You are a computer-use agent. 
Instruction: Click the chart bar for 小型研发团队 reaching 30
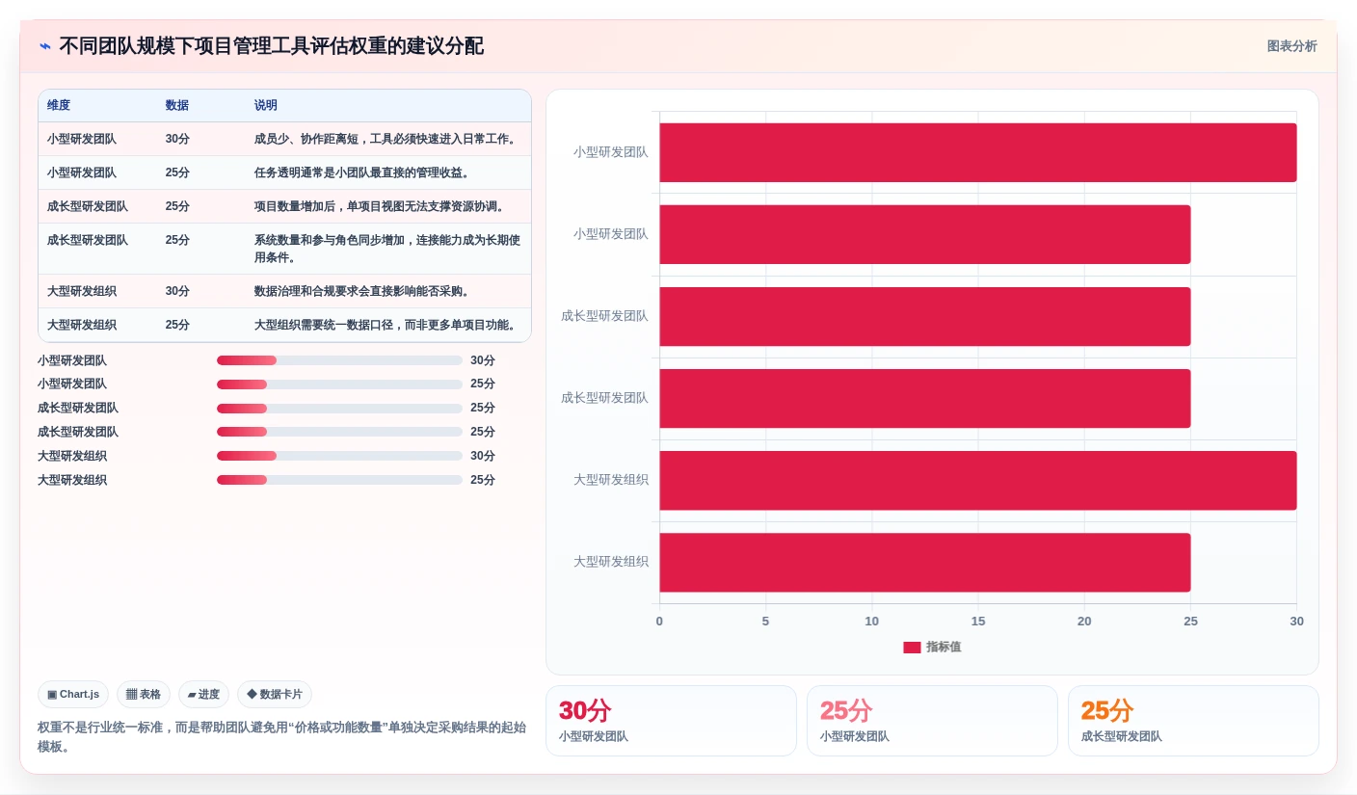click(x=978, y=152)
